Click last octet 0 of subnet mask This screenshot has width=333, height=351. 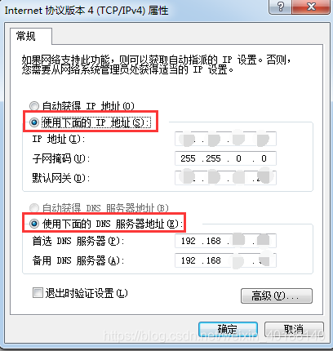point(264,158)
